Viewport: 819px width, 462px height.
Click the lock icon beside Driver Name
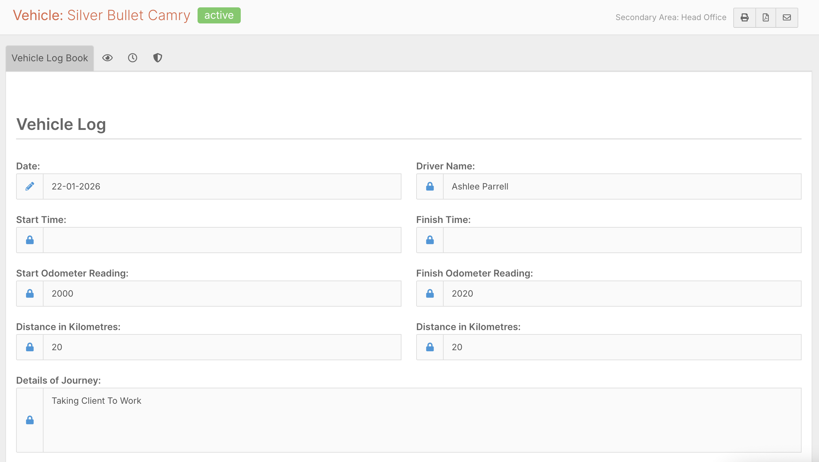coord(430,186)
